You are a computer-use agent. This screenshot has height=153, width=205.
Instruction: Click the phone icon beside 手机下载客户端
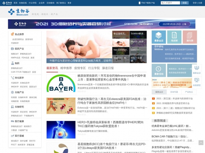(139, 3)
